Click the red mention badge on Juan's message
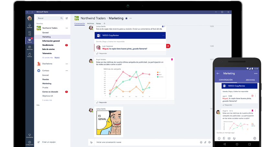This screenshot has width=275, height=147. (168, 46)
